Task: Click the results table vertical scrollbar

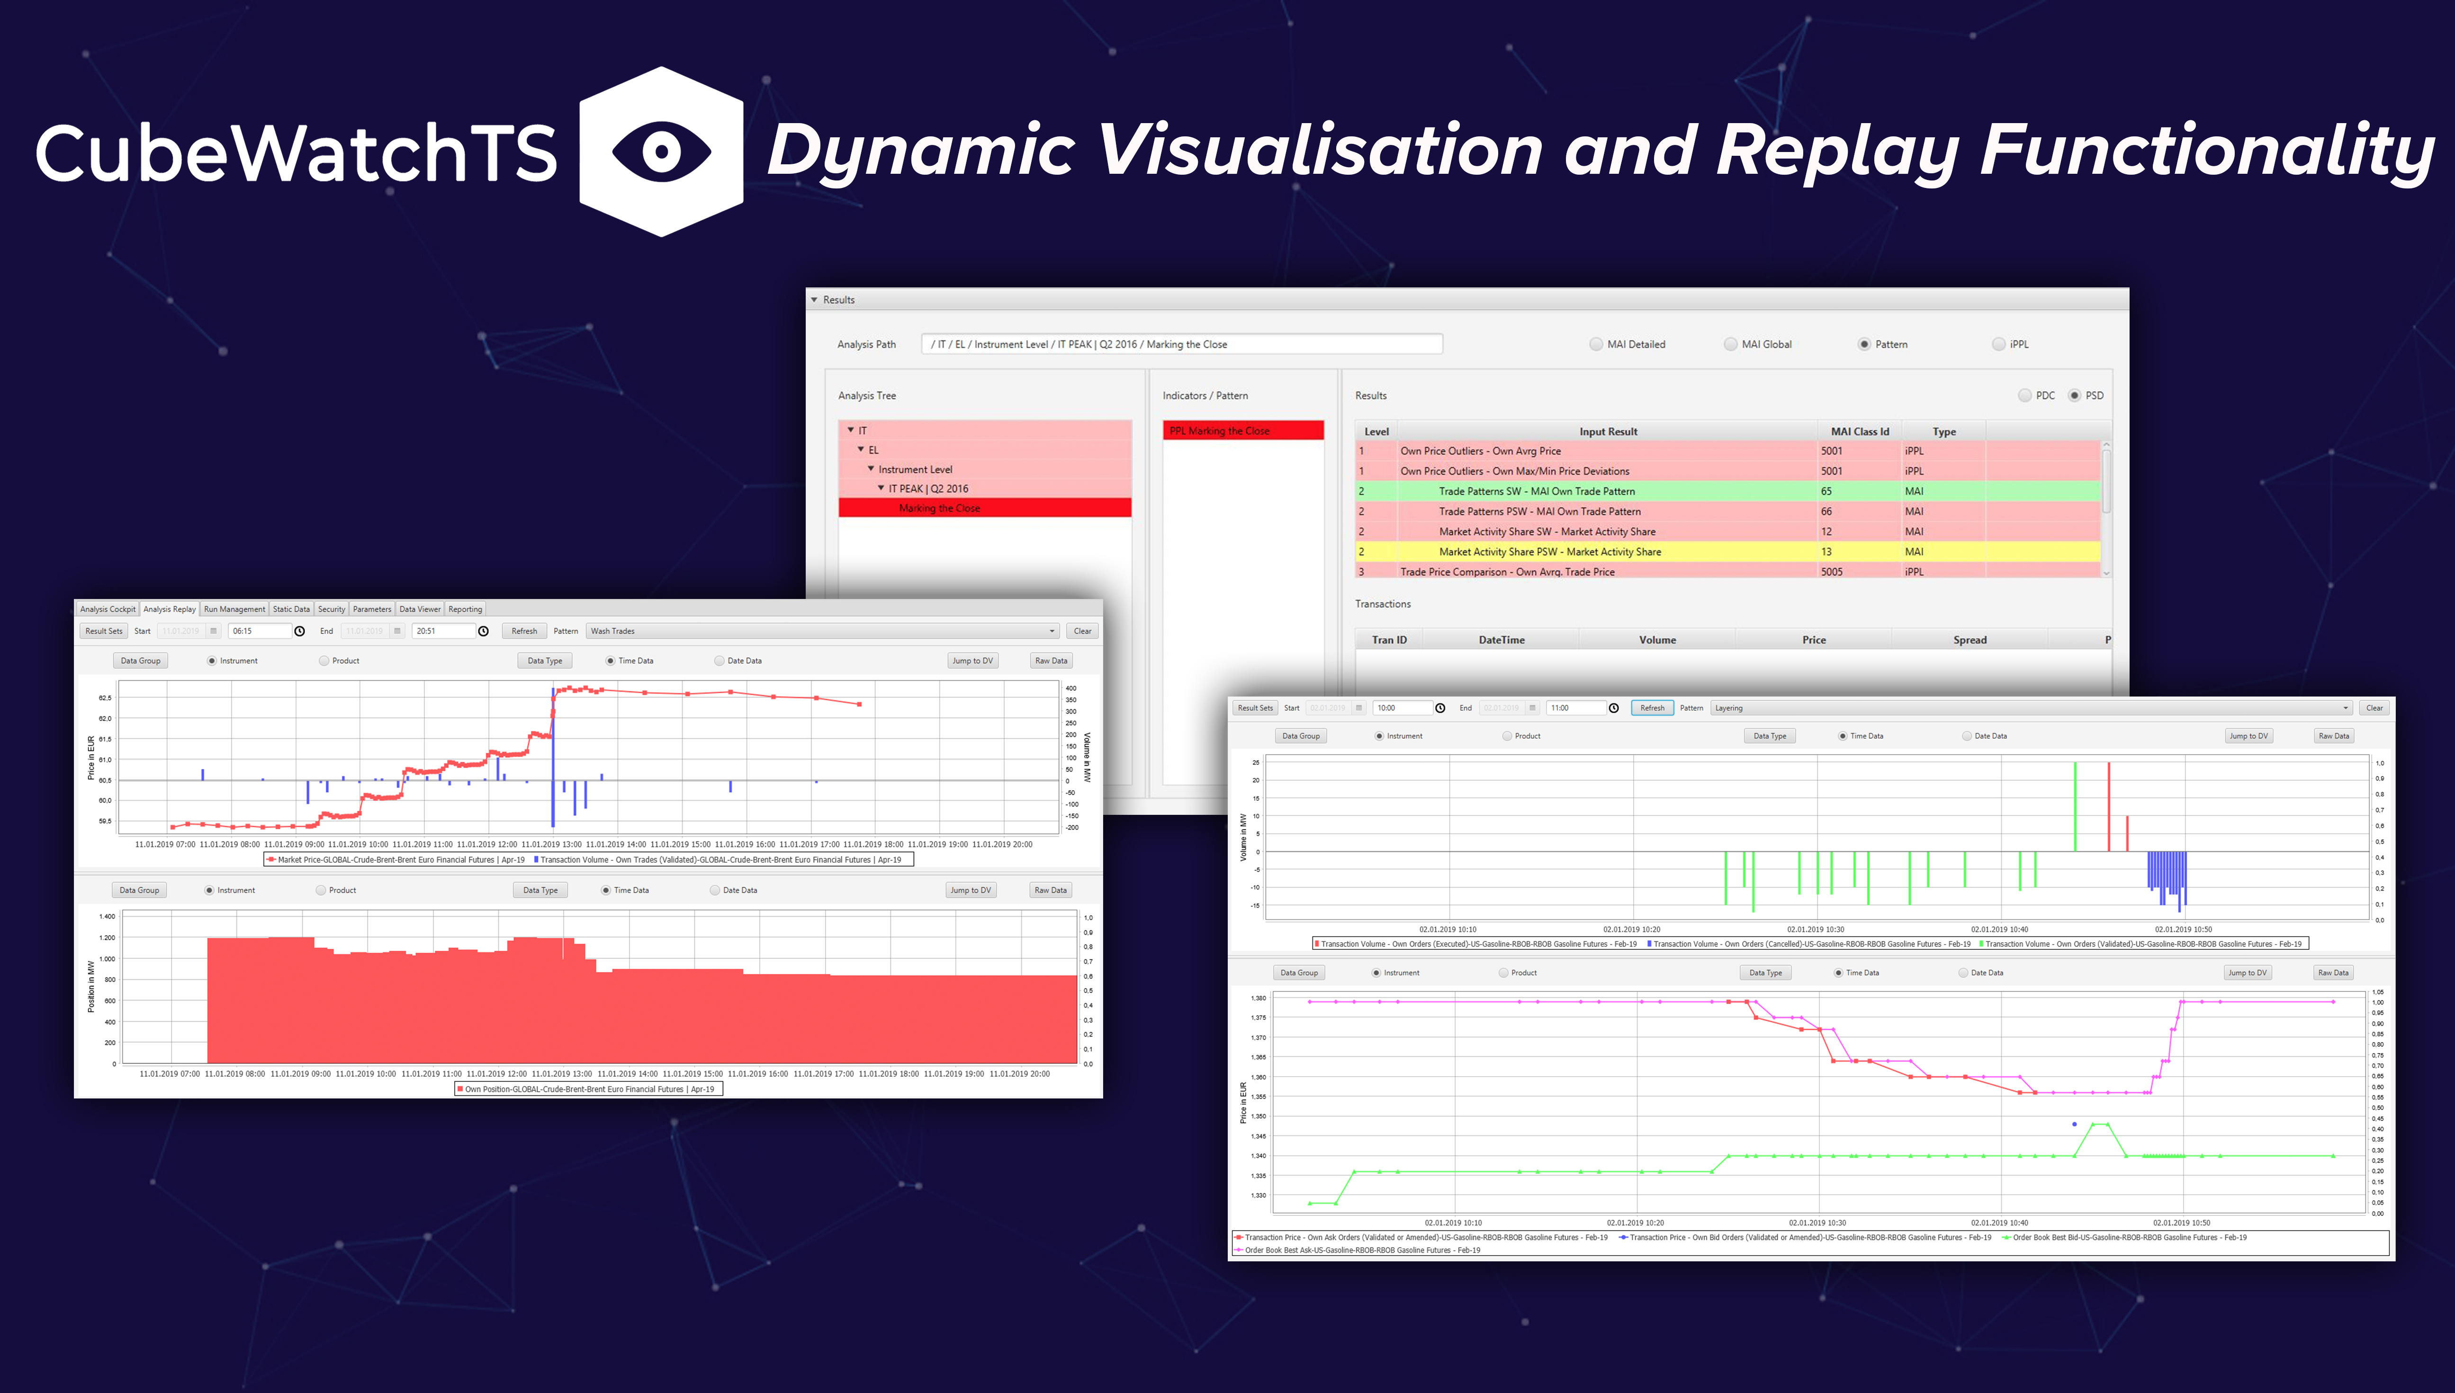Action: click(x=2105, y=509)
